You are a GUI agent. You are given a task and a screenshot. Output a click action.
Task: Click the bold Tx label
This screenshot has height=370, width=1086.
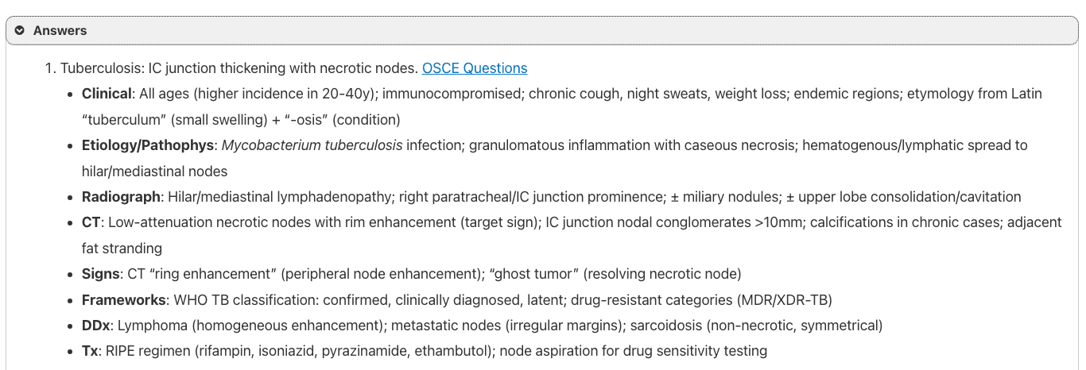point(90,351)
